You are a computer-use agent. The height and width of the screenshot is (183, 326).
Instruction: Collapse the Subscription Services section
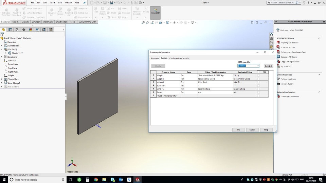319,92
